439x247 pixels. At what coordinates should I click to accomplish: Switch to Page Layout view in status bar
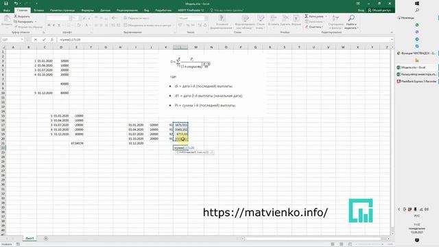[342, 244]
